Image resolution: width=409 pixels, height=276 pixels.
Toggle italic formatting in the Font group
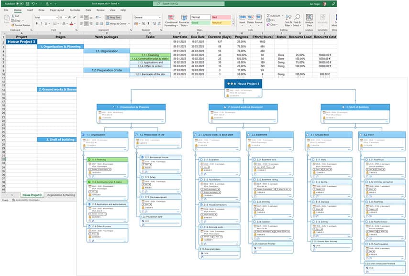click(42, 23)
